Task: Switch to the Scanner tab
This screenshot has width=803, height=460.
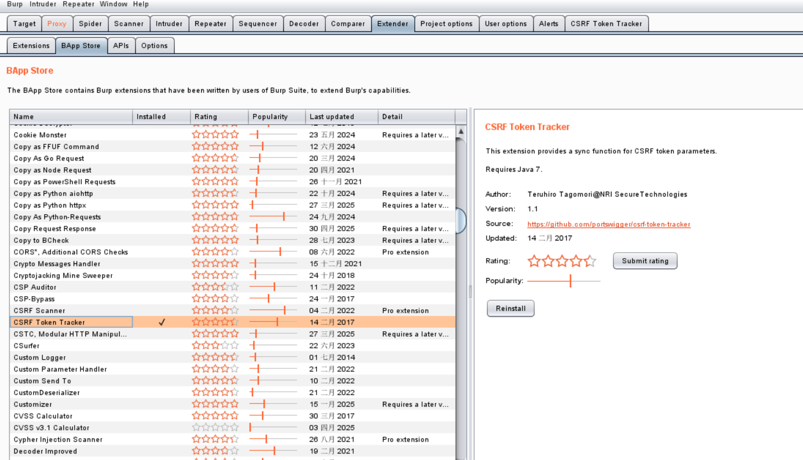Action: (x=129, y=23)
